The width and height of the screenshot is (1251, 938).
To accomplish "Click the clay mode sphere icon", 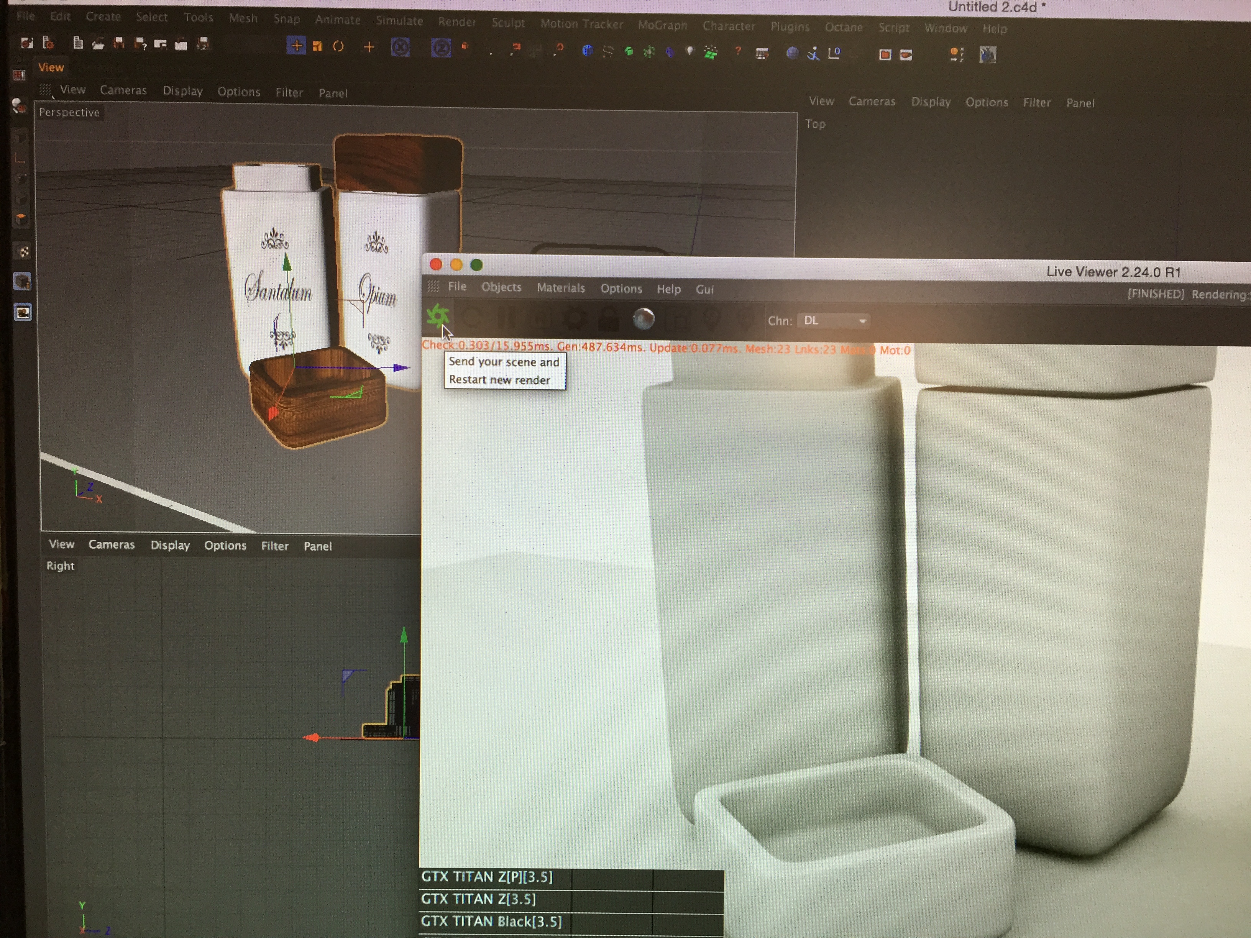I will click(x=643, y=319).
